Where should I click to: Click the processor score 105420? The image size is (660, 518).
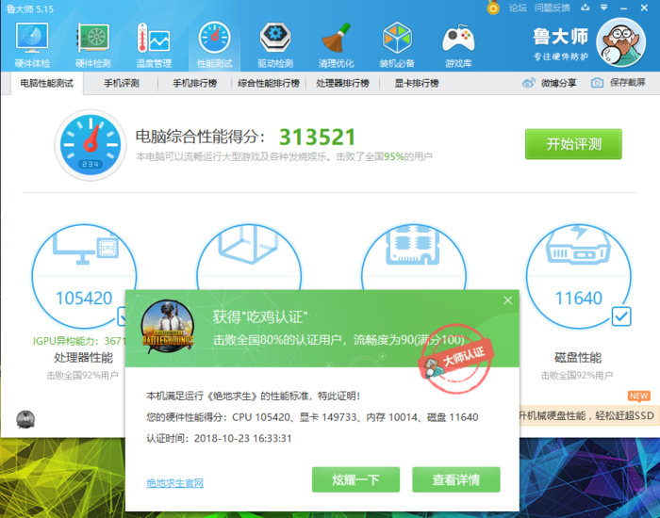pyautogui.click(x=84, y=299)
